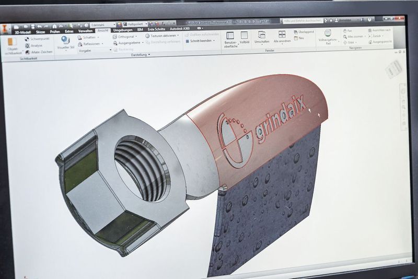
Task: Open the BIM tab
Action: click(140, 30)
